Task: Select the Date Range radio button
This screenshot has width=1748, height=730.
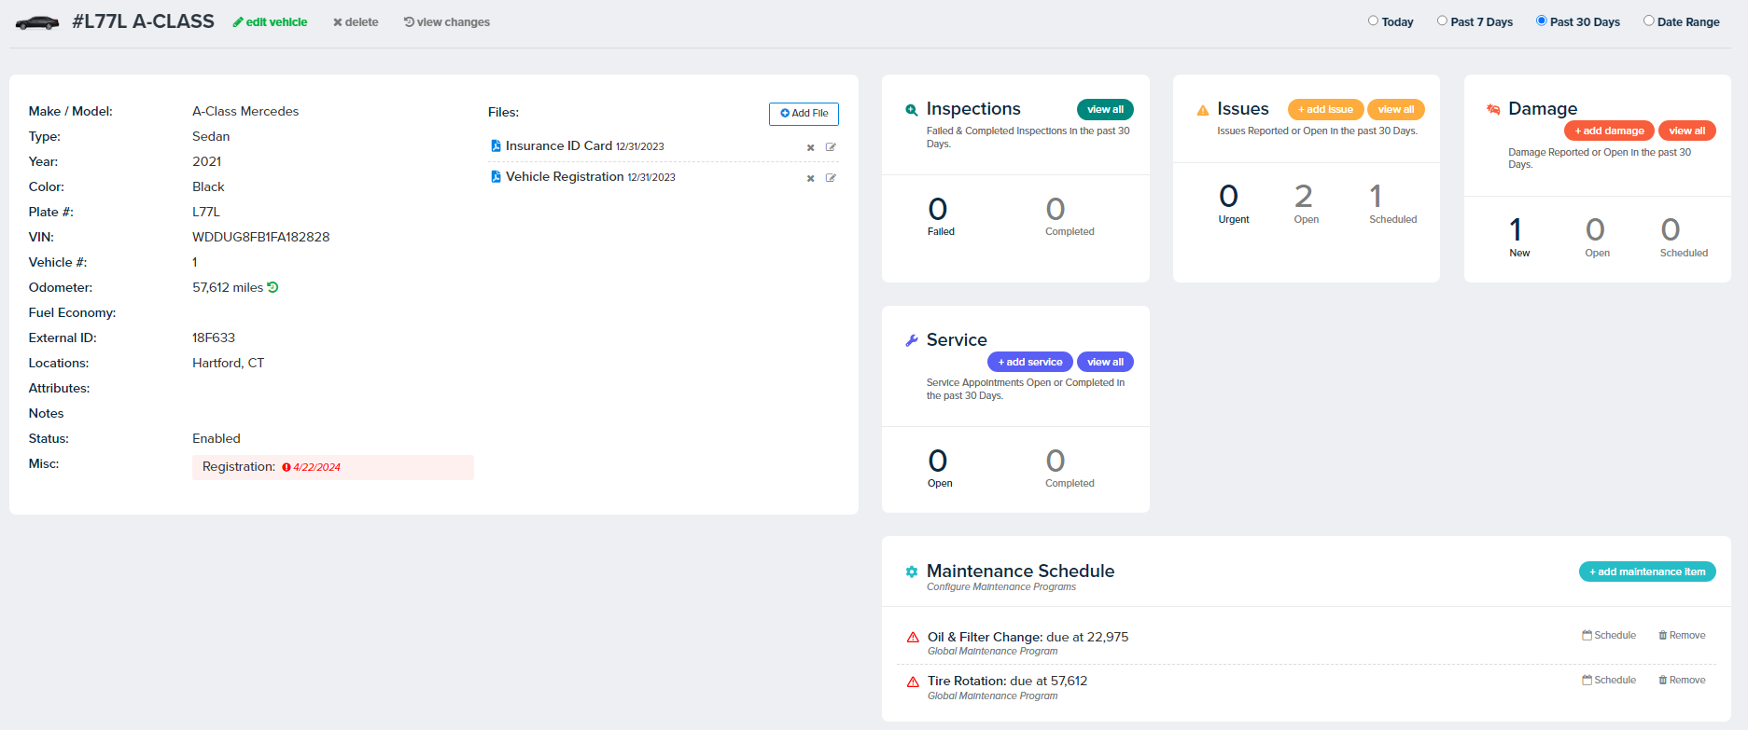Action: pos(1648,21)
